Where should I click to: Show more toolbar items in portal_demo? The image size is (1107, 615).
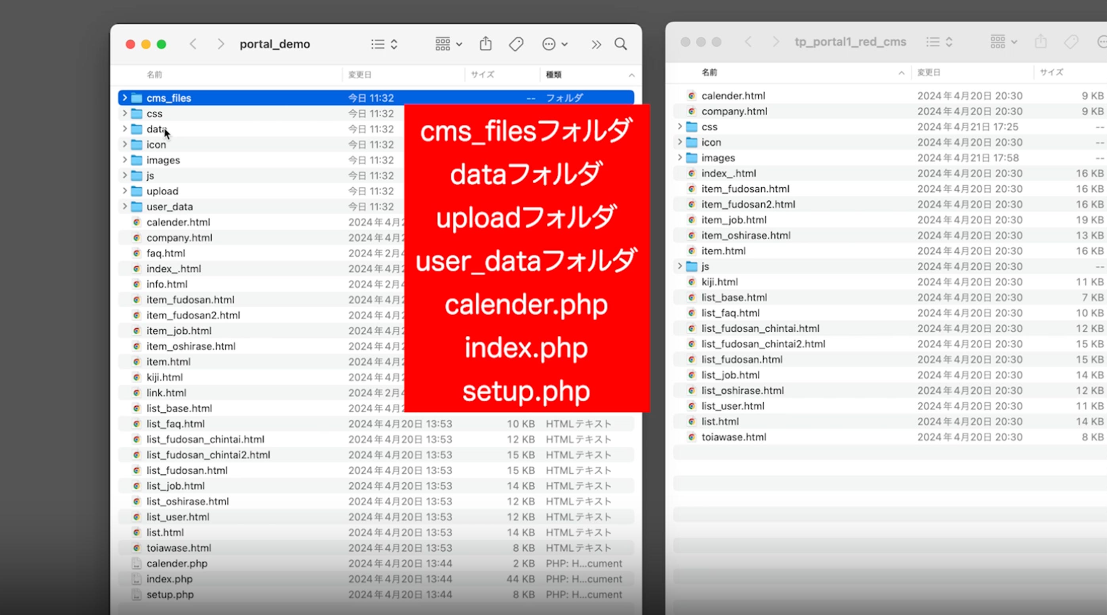[x=596, y=44]
